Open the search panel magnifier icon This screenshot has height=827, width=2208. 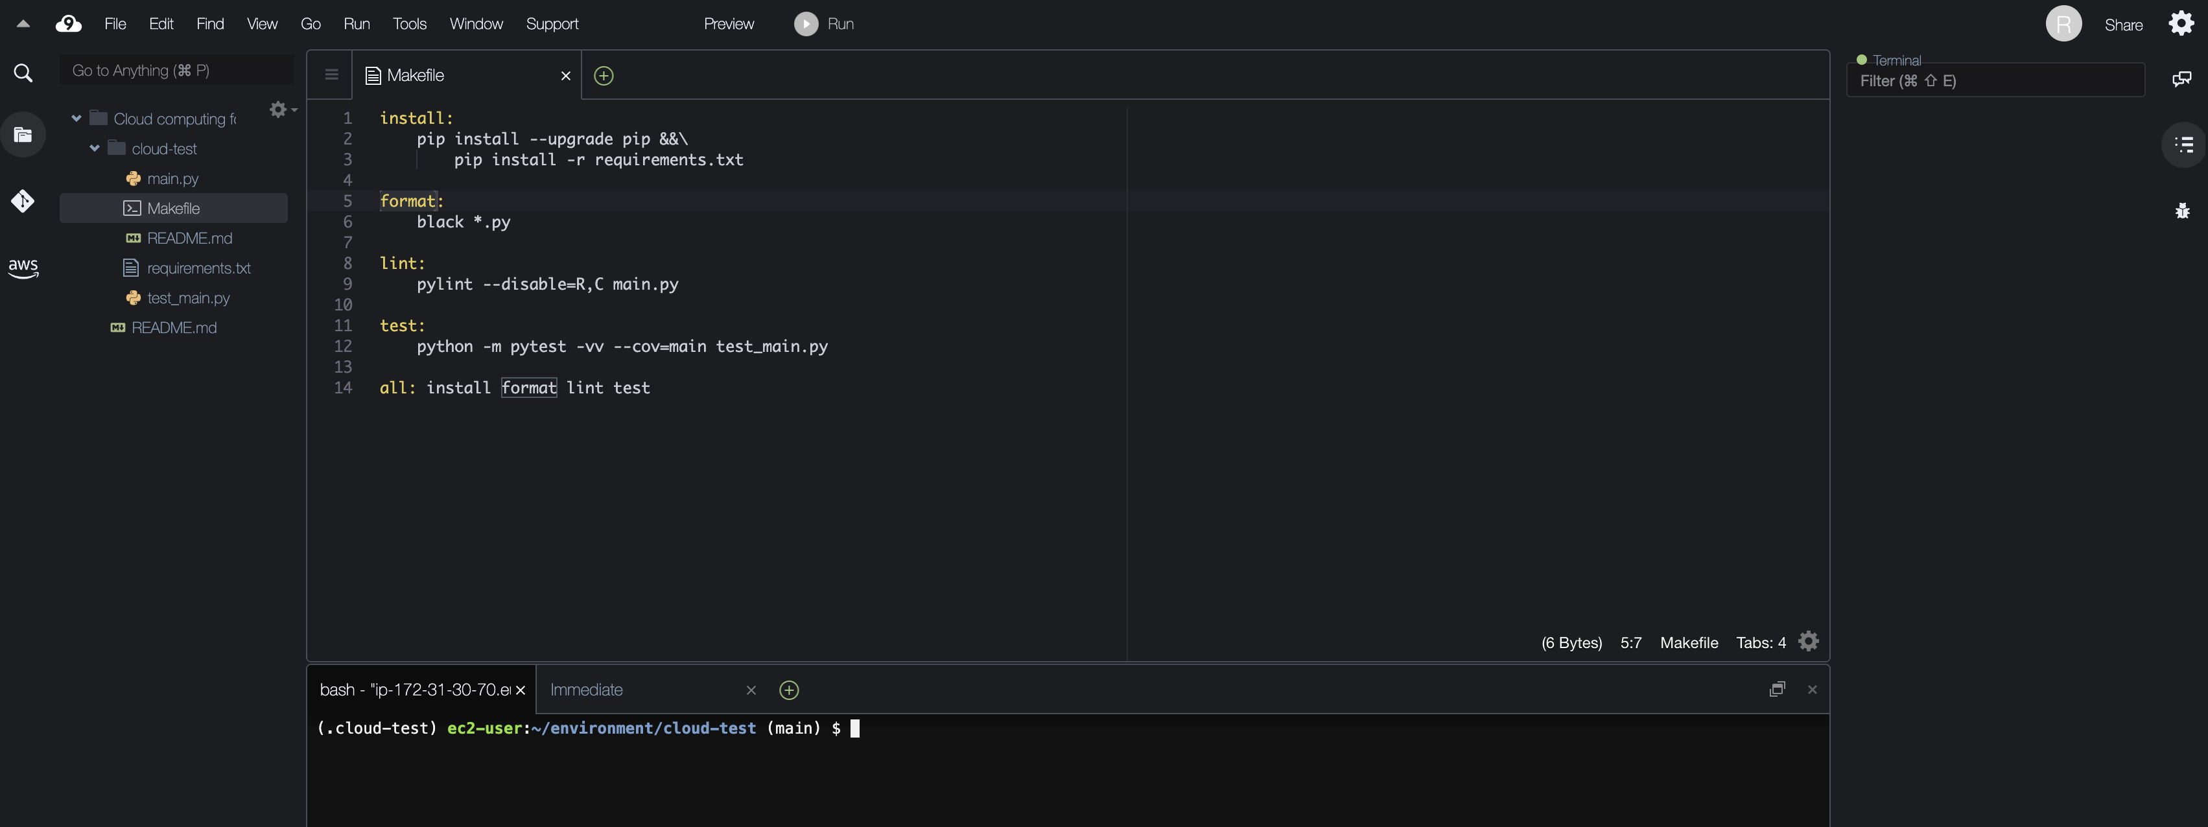tap(23, 73)
